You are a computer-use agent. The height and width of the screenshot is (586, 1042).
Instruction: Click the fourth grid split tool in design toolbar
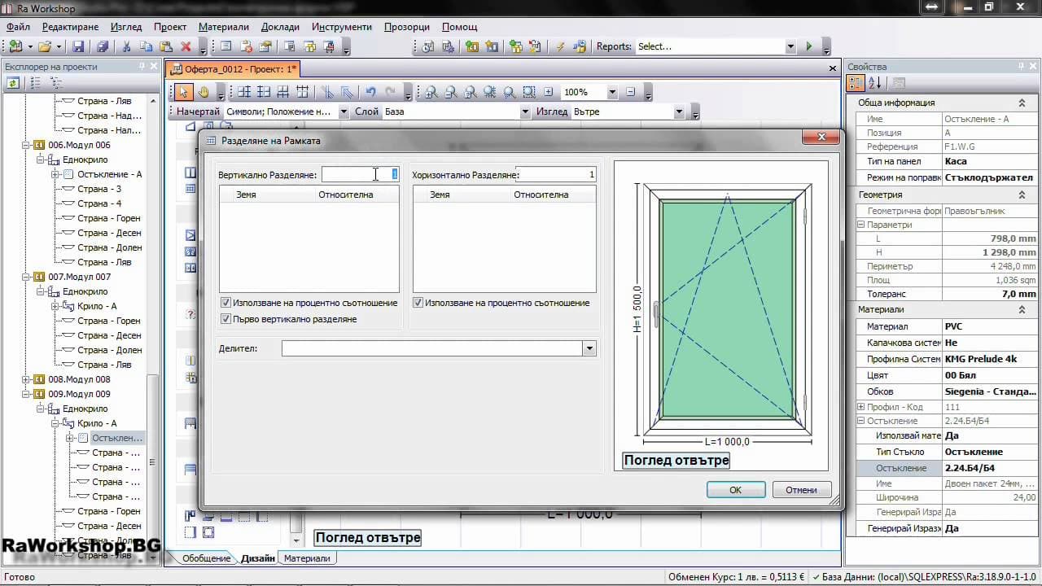[x=302, y=92]
